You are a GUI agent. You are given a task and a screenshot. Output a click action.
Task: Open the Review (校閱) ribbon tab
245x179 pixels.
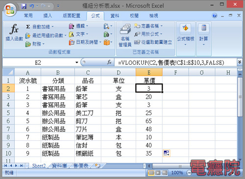click(134, 16)
